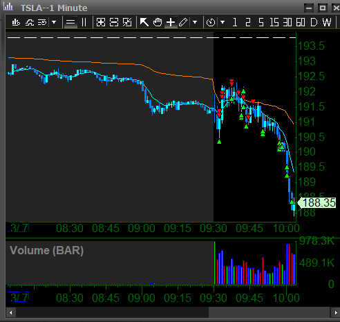The image size is (340, 322).
Task: Click the clock time interval icon
Action: (211, 22)
